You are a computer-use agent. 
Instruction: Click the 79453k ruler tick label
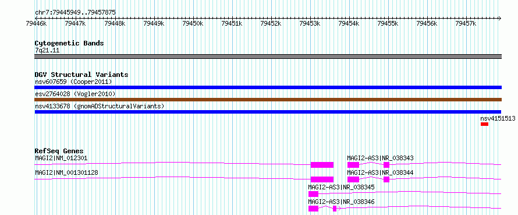(x=310, y=23)
